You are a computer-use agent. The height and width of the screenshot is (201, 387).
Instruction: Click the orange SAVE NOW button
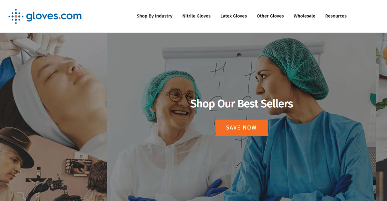[242, 128]
